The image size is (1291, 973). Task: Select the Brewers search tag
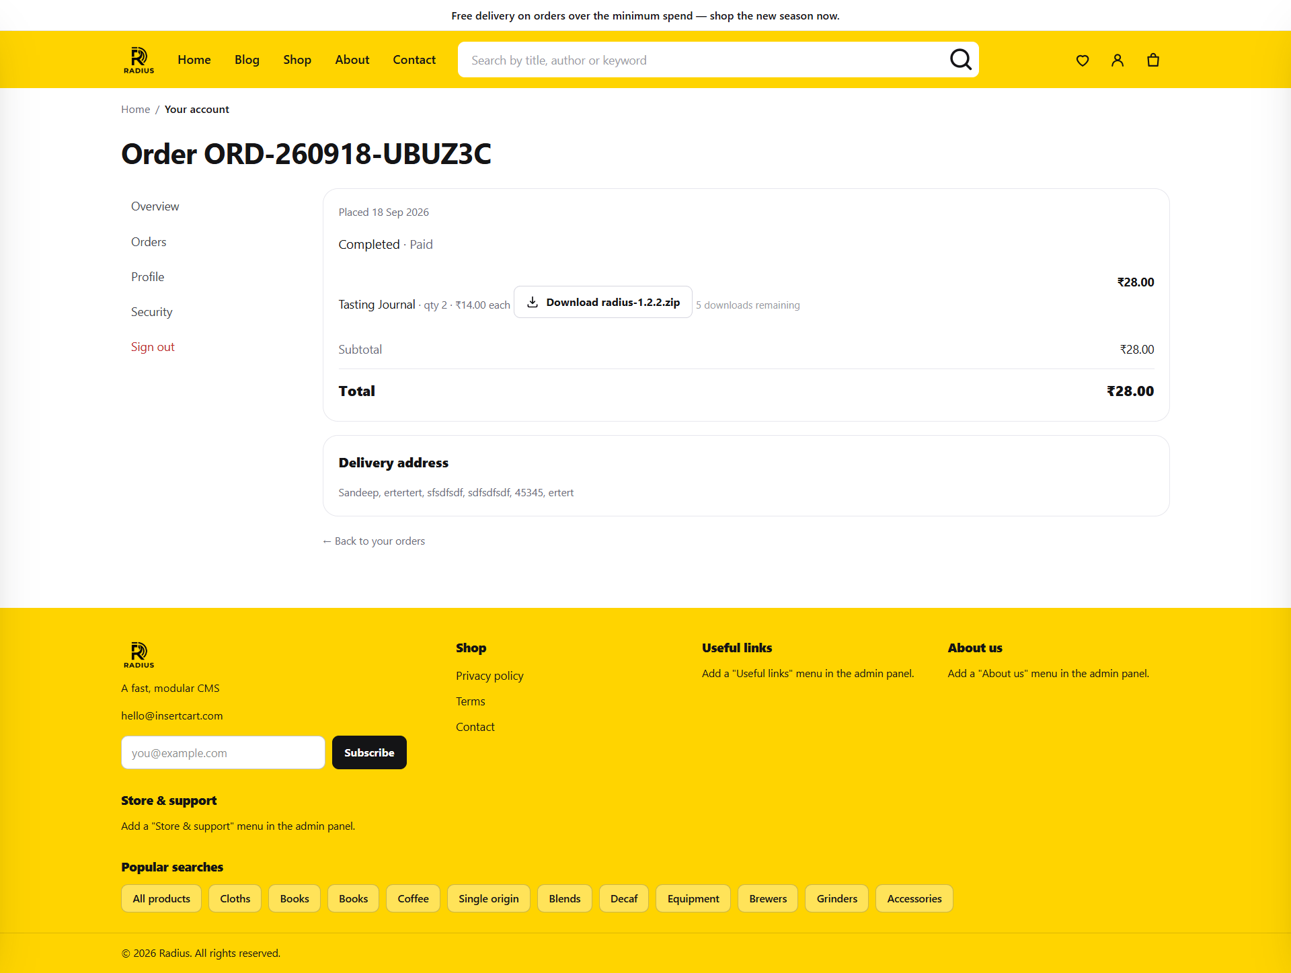click(x=768, y=898)
